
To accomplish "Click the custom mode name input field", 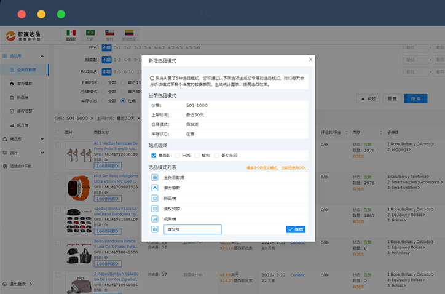I will (x=192, y=229).
